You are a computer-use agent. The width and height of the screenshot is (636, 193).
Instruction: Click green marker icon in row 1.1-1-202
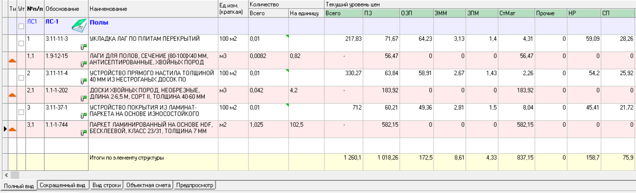pos(84,98)
